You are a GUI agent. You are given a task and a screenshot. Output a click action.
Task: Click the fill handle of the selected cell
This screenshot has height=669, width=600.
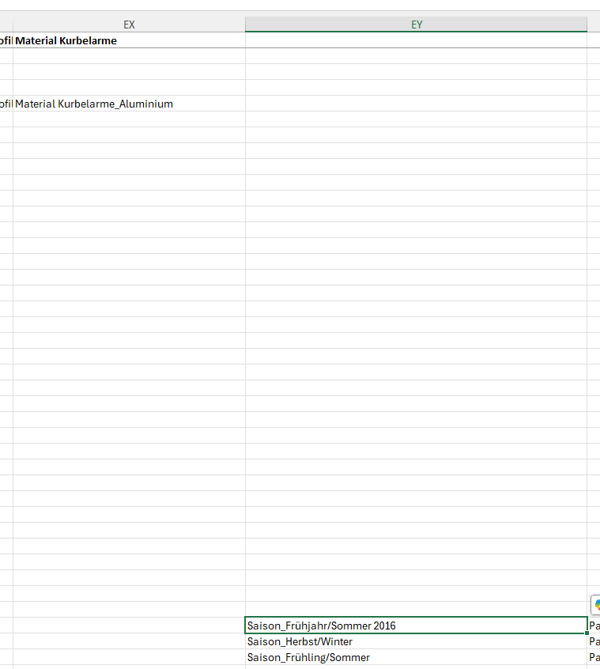tap(587, 633)
